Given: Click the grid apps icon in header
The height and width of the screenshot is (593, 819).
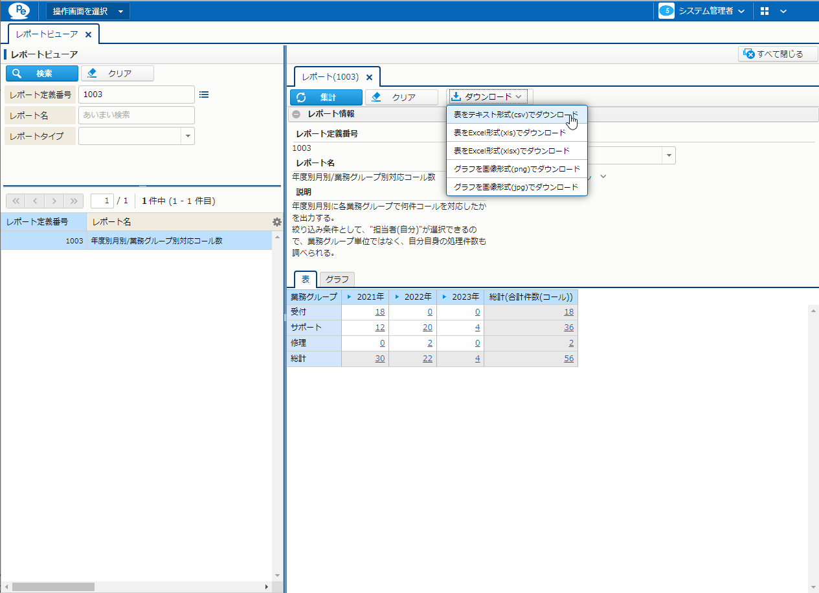Looking at the screenshot, I should (765, 11).
